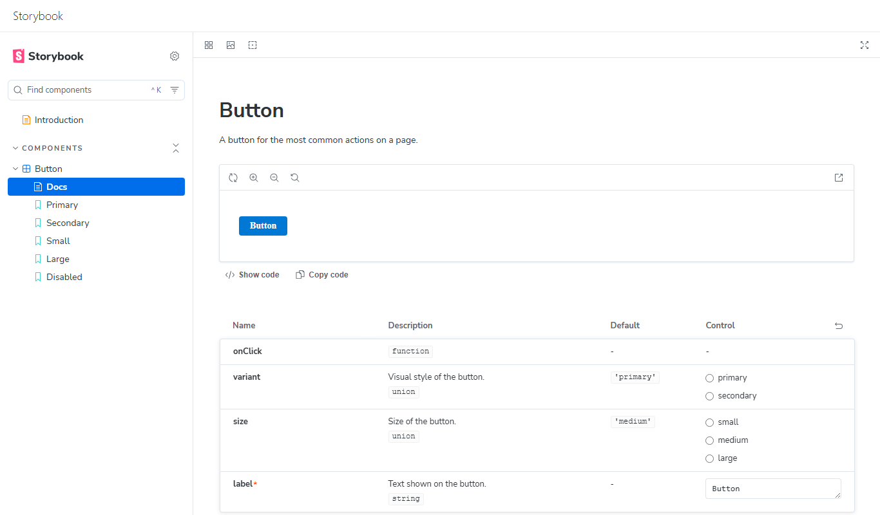Image resolution: width=880 pixels, height=515 pixels.
Task: Open the Docs page in the sidebar
Action: (96, 187)
